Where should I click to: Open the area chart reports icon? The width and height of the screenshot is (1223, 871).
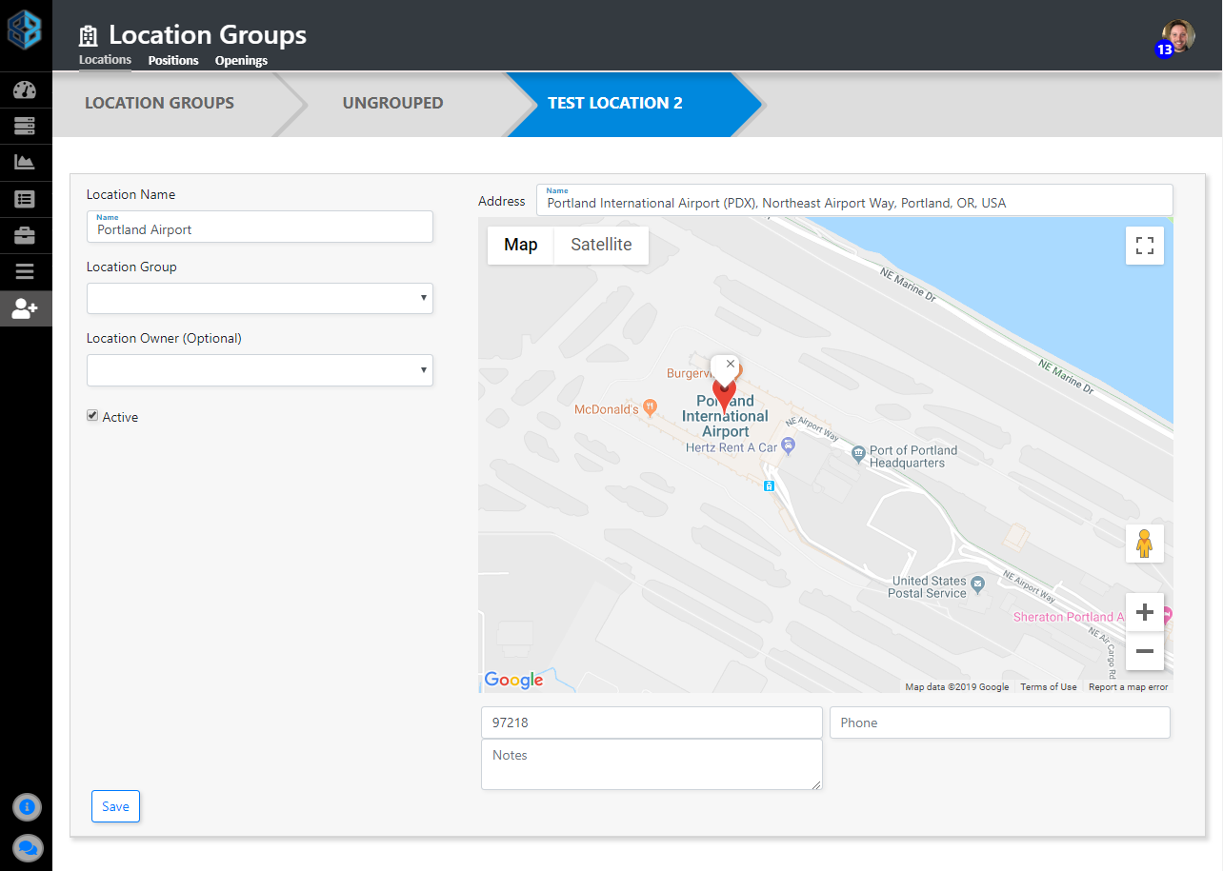pyautogui.click(x=25, y=162)
